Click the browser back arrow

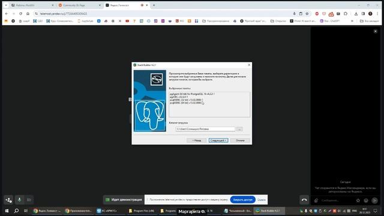pos(7,14)
